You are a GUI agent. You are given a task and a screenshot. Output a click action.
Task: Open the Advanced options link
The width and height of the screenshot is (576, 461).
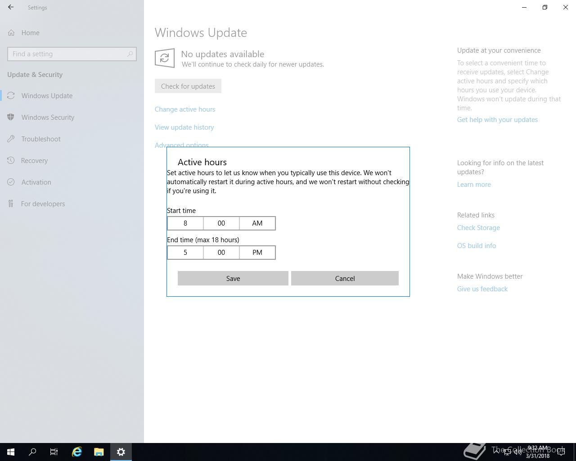click(x=181, y=145)
